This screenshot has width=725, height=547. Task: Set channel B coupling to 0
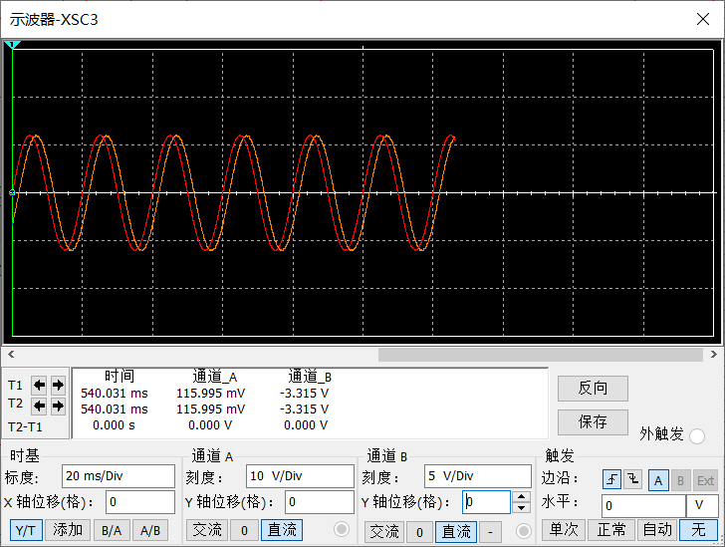[419, 532]
